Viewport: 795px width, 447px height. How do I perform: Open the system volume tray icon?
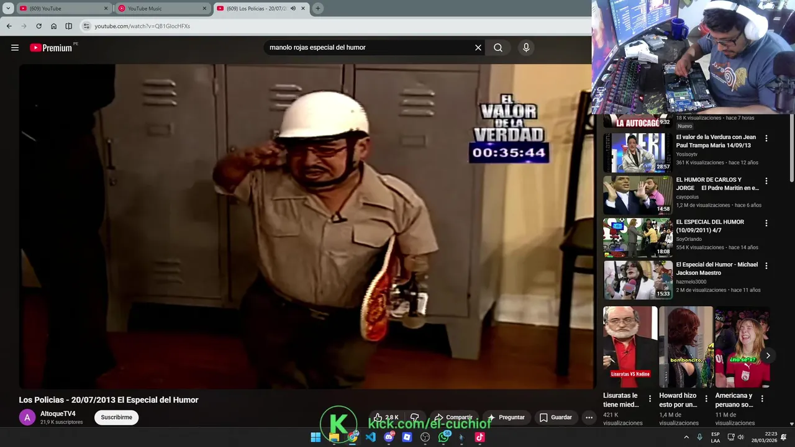[x=740, y=437]
